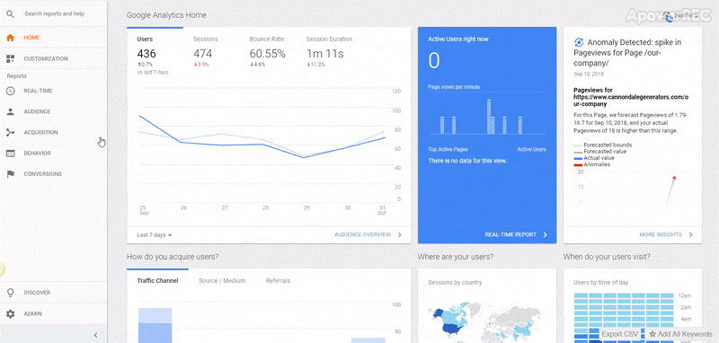Open the REAL-TIME REPORT link
This screenshot has width=719, height=343.
pos(510,234)
